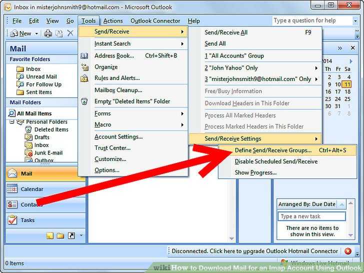Open the New button dropdown arrow

tap(36, 34)
